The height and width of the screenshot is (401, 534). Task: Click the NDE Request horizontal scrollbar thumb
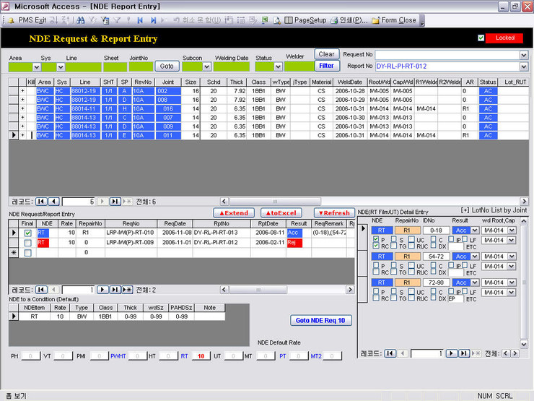point(258,290)
